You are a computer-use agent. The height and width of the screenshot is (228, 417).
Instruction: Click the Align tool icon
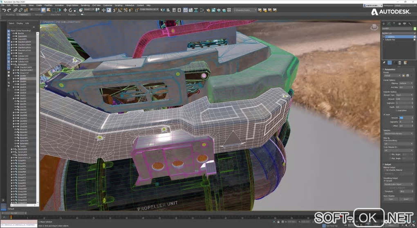tap(168, 10)
